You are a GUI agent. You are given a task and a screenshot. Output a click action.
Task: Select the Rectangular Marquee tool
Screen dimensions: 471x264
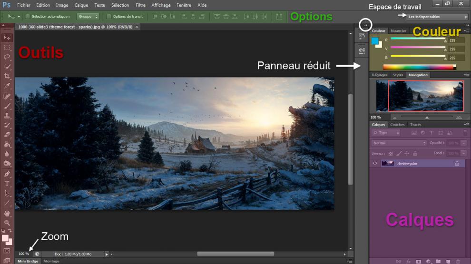click(x=7, y=48)
